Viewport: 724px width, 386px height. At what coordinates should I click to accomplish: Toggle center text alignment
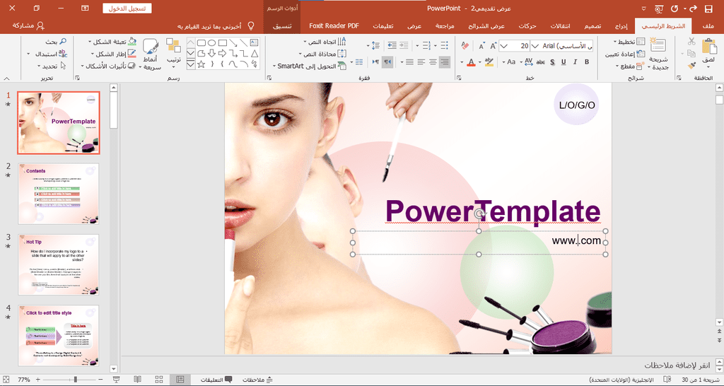click(433, 62)
